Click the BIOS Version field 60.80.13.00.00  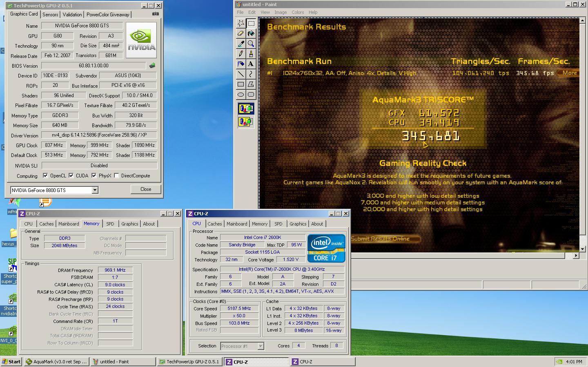point(94,66)
